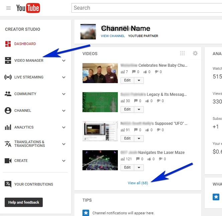222x216 pixels.
Task: Open Edit dropdown arrow for UFO video
Action: click(x=139, y=139)
